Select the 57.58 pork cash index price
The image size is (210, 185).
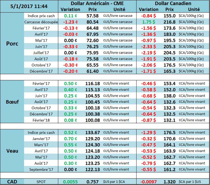[x=92, y=16]
